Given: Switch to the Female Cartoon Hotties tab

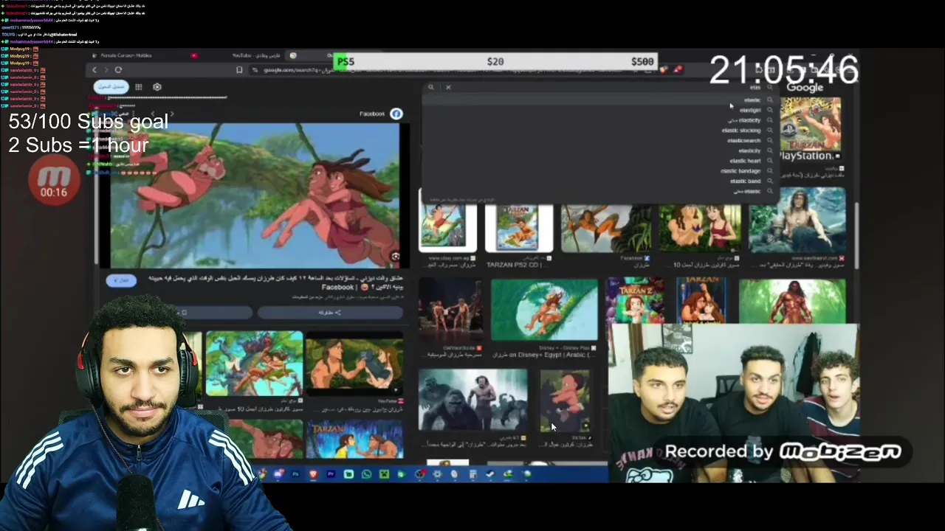Looking at the screenshot, I should [126, 55].
